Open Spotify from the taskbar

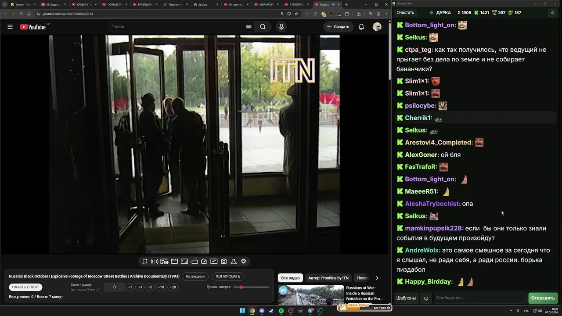pyautogui.click(x=281, y=311)
